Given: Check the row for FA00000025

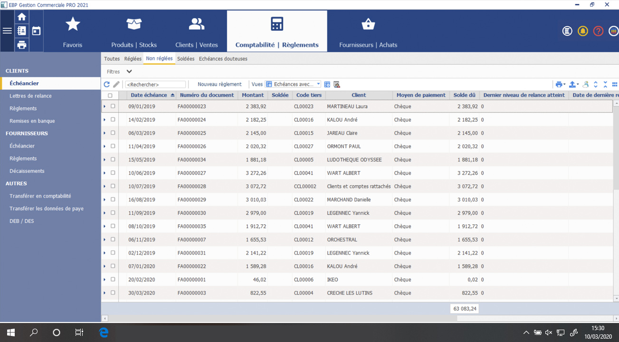Looking at the screenshot, I should click(x=113, y=133).
